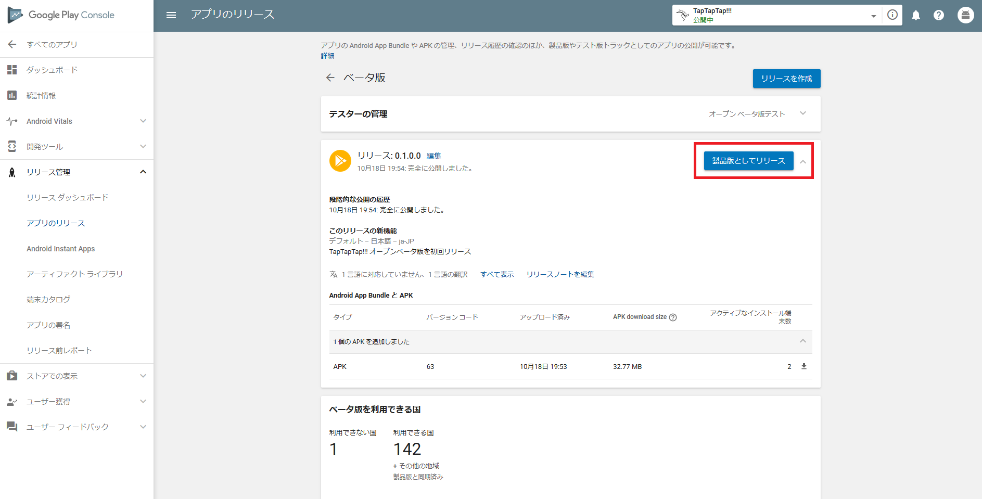Screen dimensions: 982x499
Task: Click タイプ column header
Action: 342,317
